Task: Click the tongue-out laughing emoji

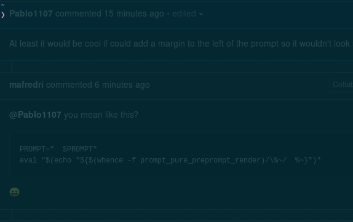Action: (x=14, y=192)
